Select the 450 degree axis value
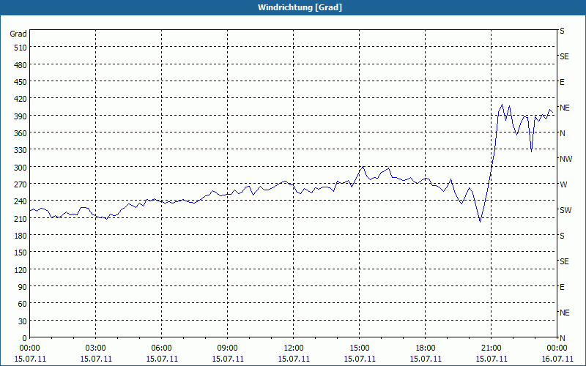 [21, 82]
